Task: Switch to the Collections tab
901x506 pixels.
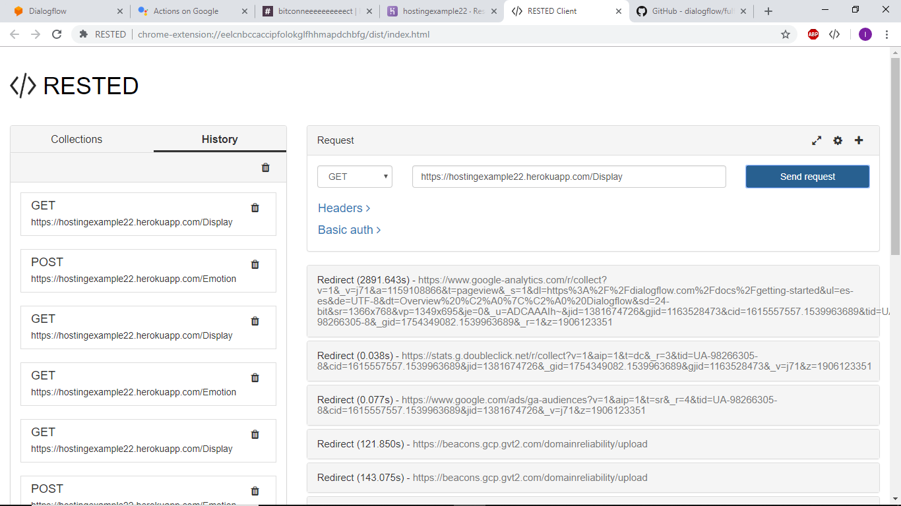Action: point(77,139)
